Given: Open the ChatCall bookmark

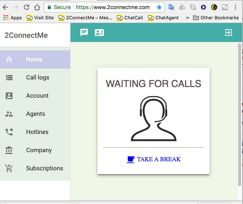Looking at the screenshot, I should coord(130,18).
